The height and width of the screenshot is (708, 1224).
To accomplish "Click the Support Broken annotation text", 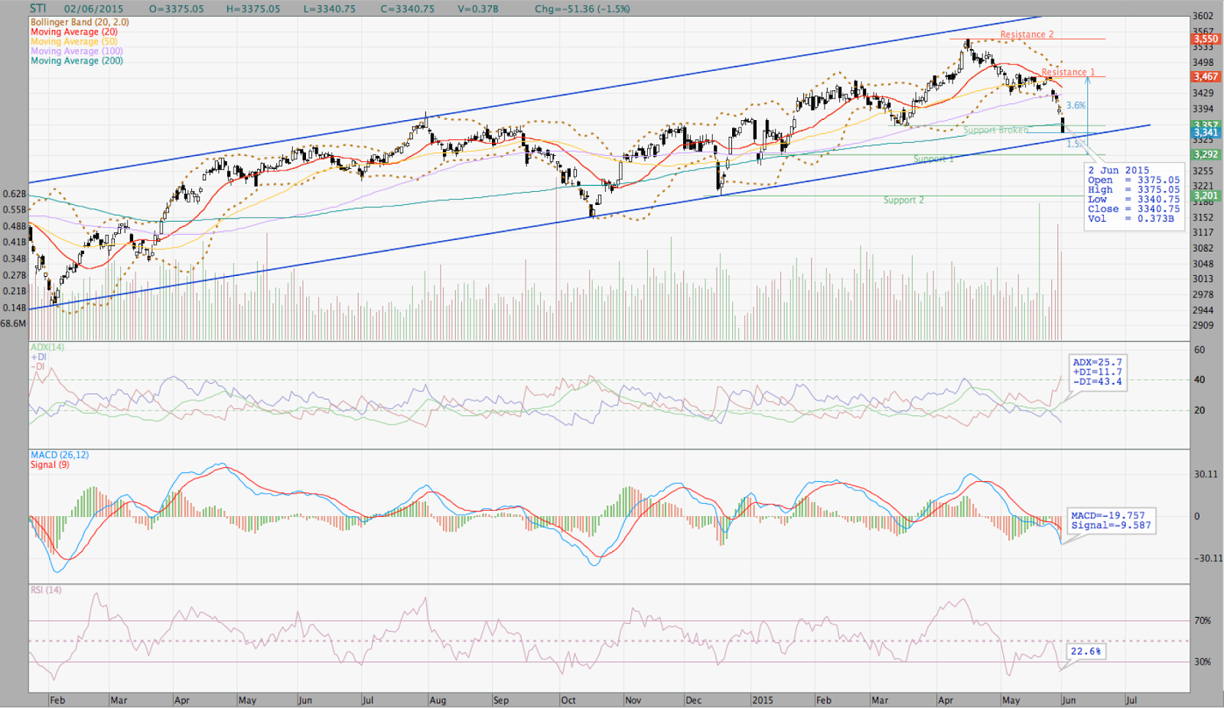I will [x=994, y=130].
